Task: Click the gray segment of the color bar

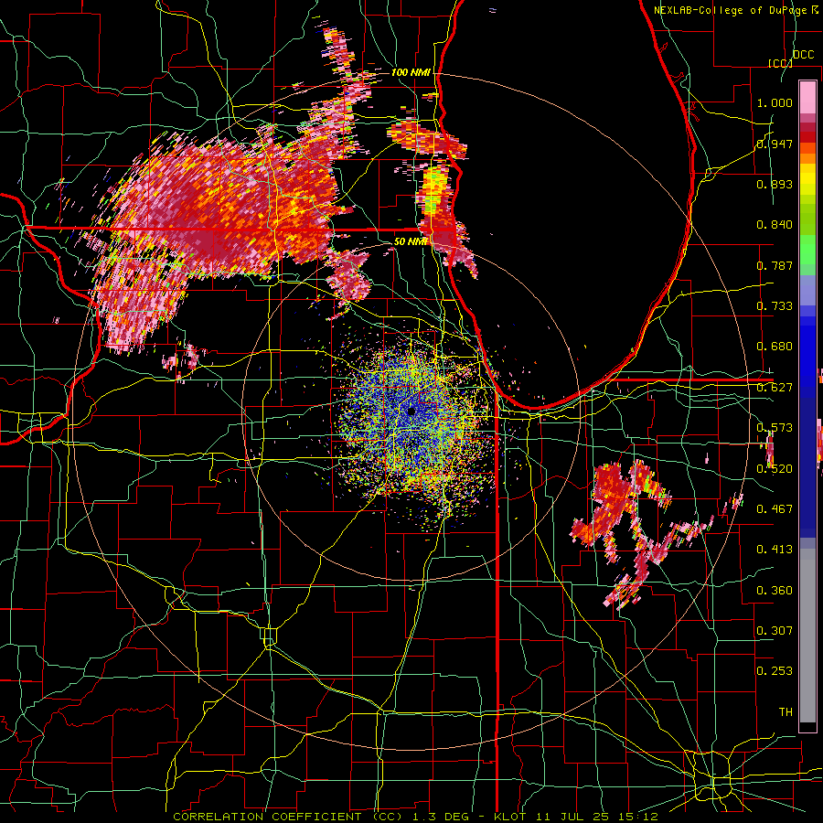Action: point(807,636)
